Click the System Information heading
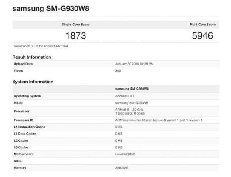This screenshot has width=231, height=177. click(33, 82)
